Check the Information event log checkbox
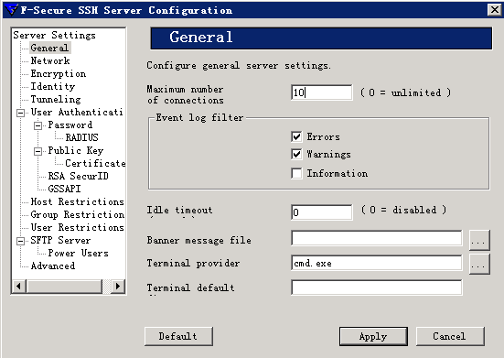Screen dimensions: 504x358 click(296, 173)
